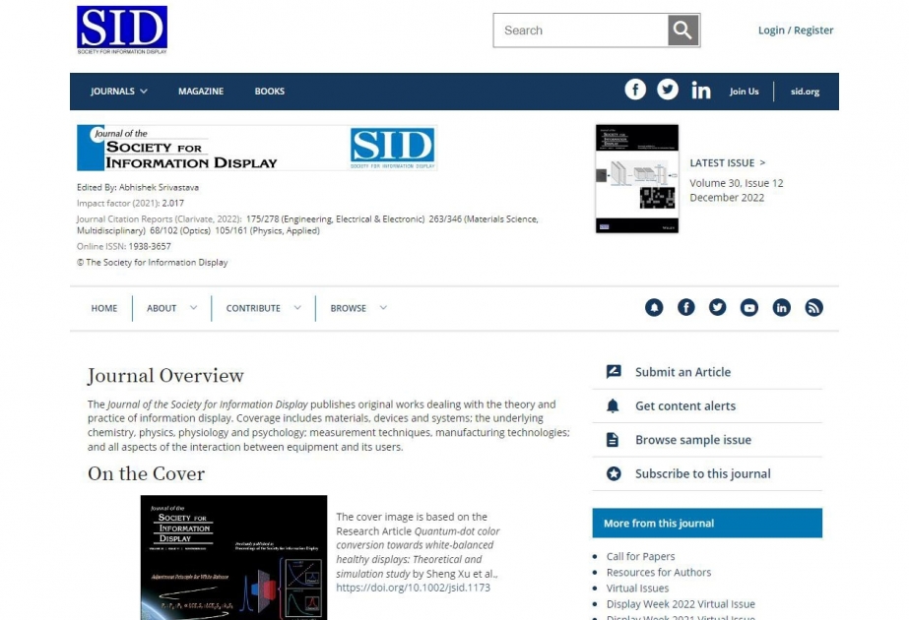This screenshot has width=909, height=620.
Task: Click the Join Us link
Action: coord(745,91)
